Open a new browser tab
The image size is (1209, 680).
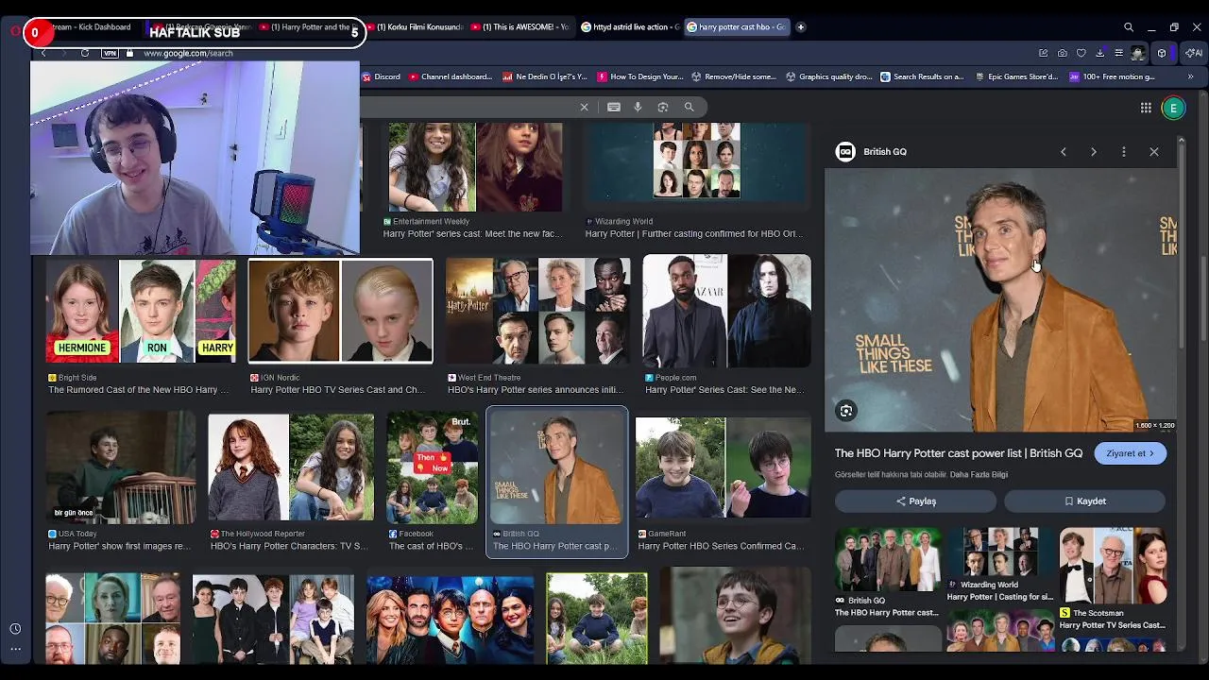coord(801,27)
